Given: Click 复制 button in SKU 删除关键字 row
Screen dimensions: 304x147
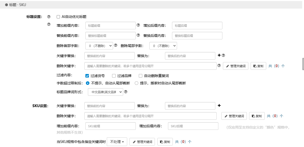Looking at the screenshot, I should (257, 116).
